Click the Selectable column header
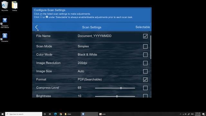 click(x=143, y=27)
